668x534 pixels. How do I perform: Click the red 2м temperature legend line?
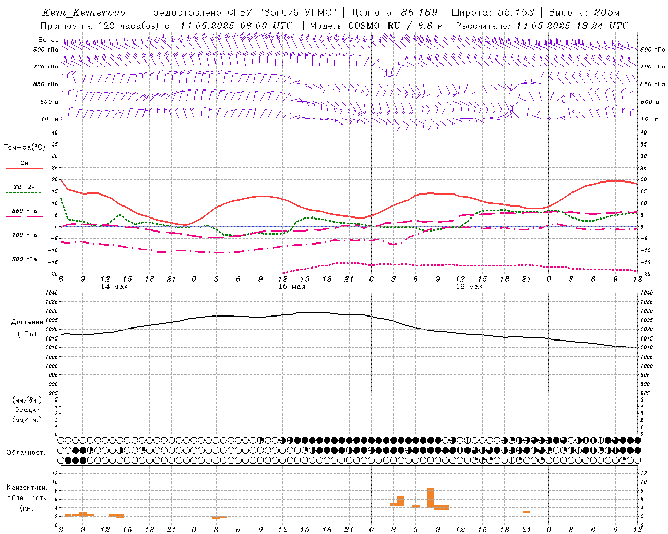[x=24, y=168]
